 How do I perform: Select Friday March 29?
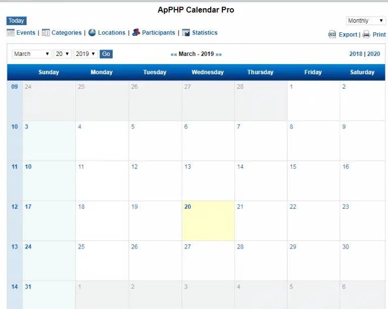[313, 261]
